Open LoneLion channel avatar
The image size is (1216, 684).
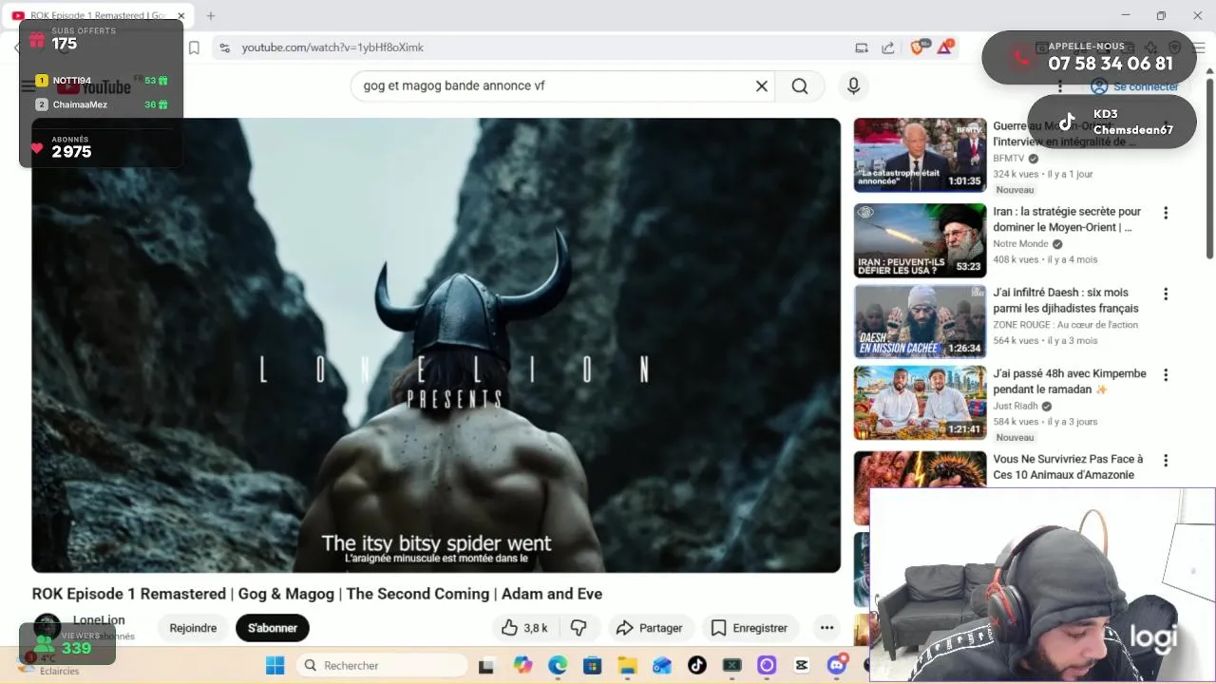[x=47, y=627]
